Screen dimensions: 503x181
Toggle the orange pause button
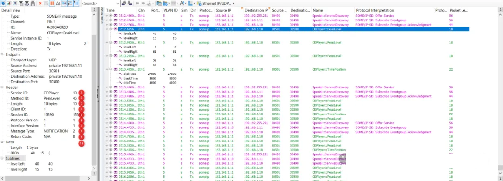click(x=52, y=3)
